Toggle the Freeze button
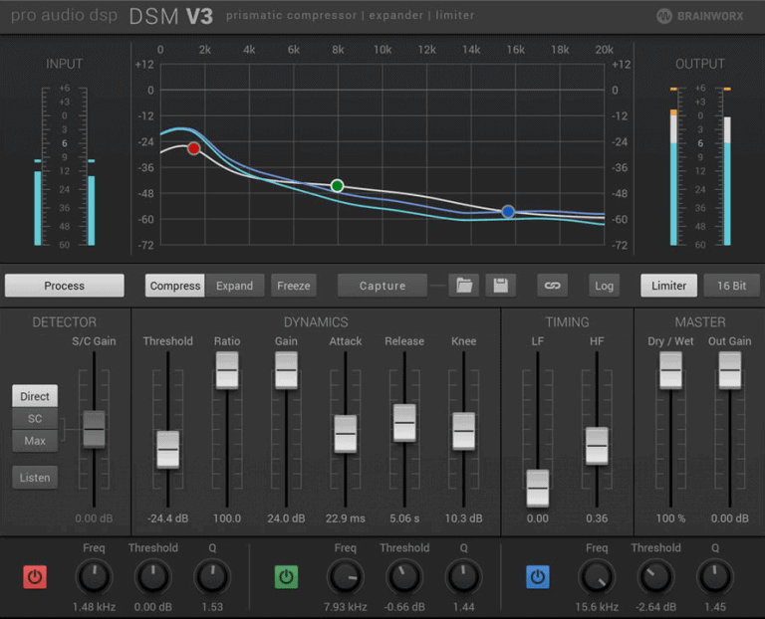The width and height of the screenshot is (765, 619). click(293, 286)
